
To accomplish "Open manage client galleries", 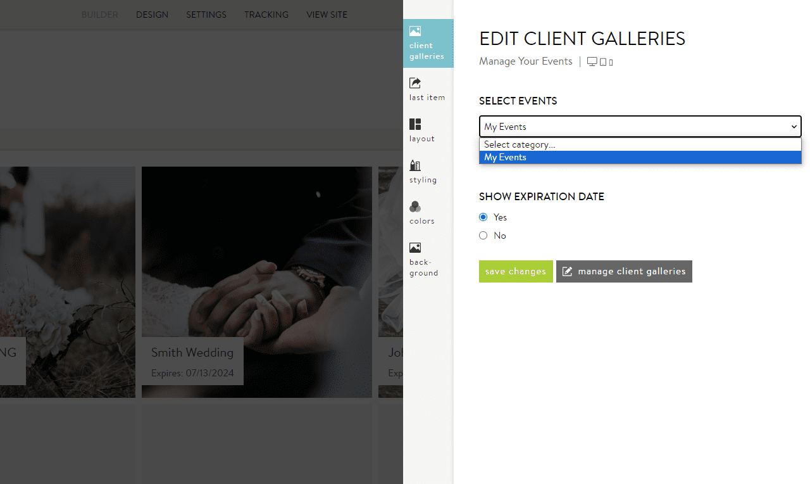I will click(x=624, y=271).
